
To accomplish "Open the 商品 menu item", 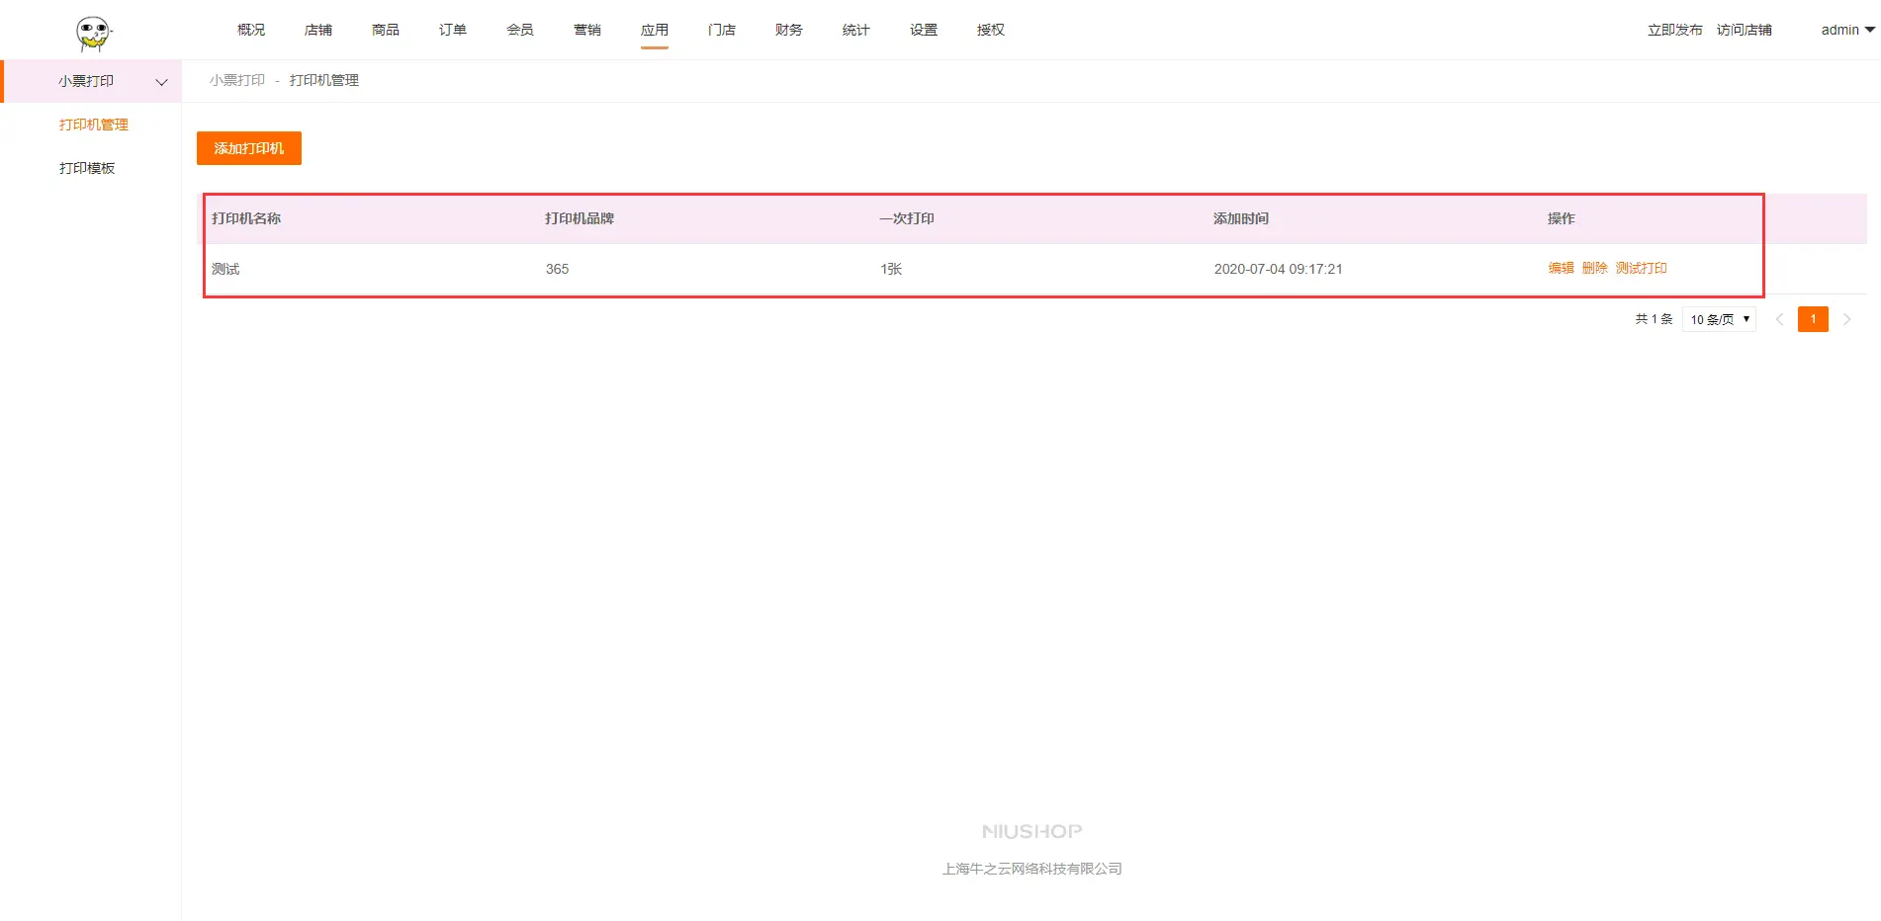I will (386, 30).
